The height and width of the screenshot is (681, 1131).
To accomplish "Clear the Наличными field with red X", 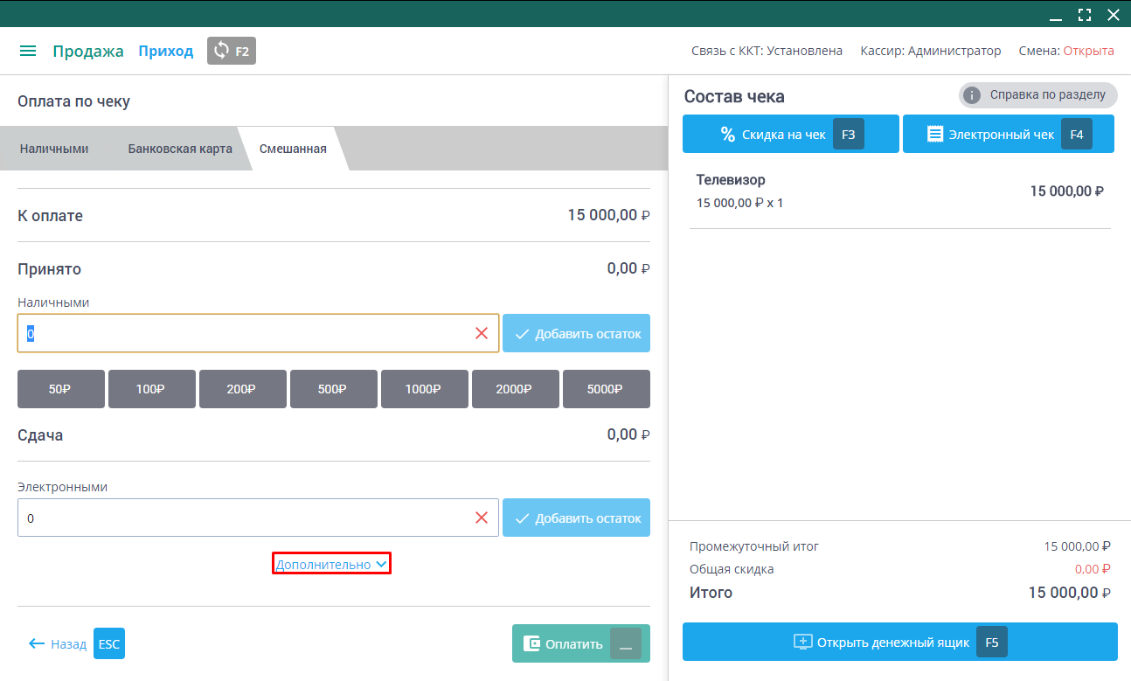I will (x=482, y=333).
